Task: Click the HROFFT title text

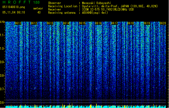Action: [x=17, y=2]
